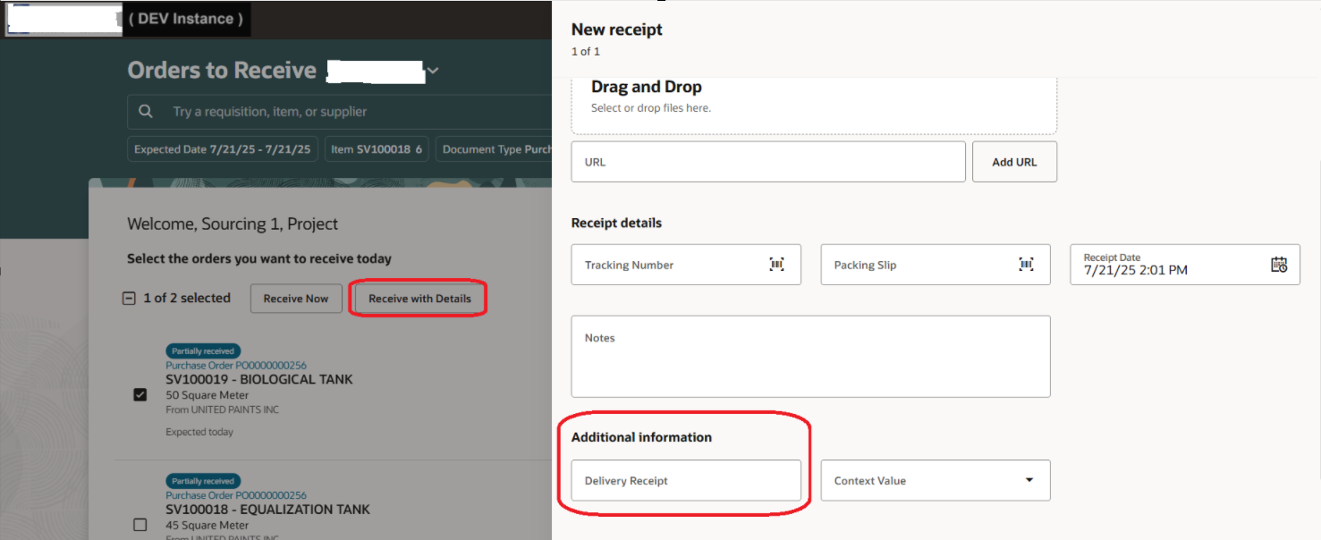This screenshot has width=1321, height=540.
Task: Click the Item SV100018 filter chip
Action: [x=377, y=149]
